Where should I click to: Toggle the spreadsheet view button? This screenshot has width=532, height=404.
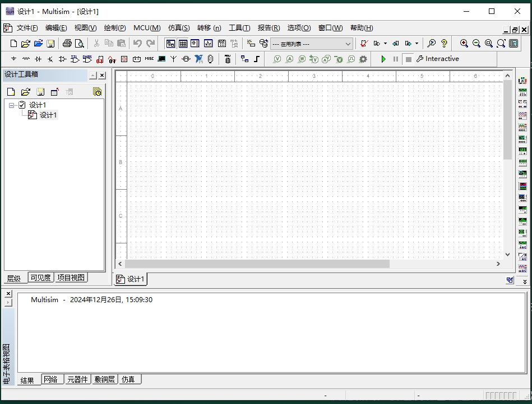[x=183, y=43]
